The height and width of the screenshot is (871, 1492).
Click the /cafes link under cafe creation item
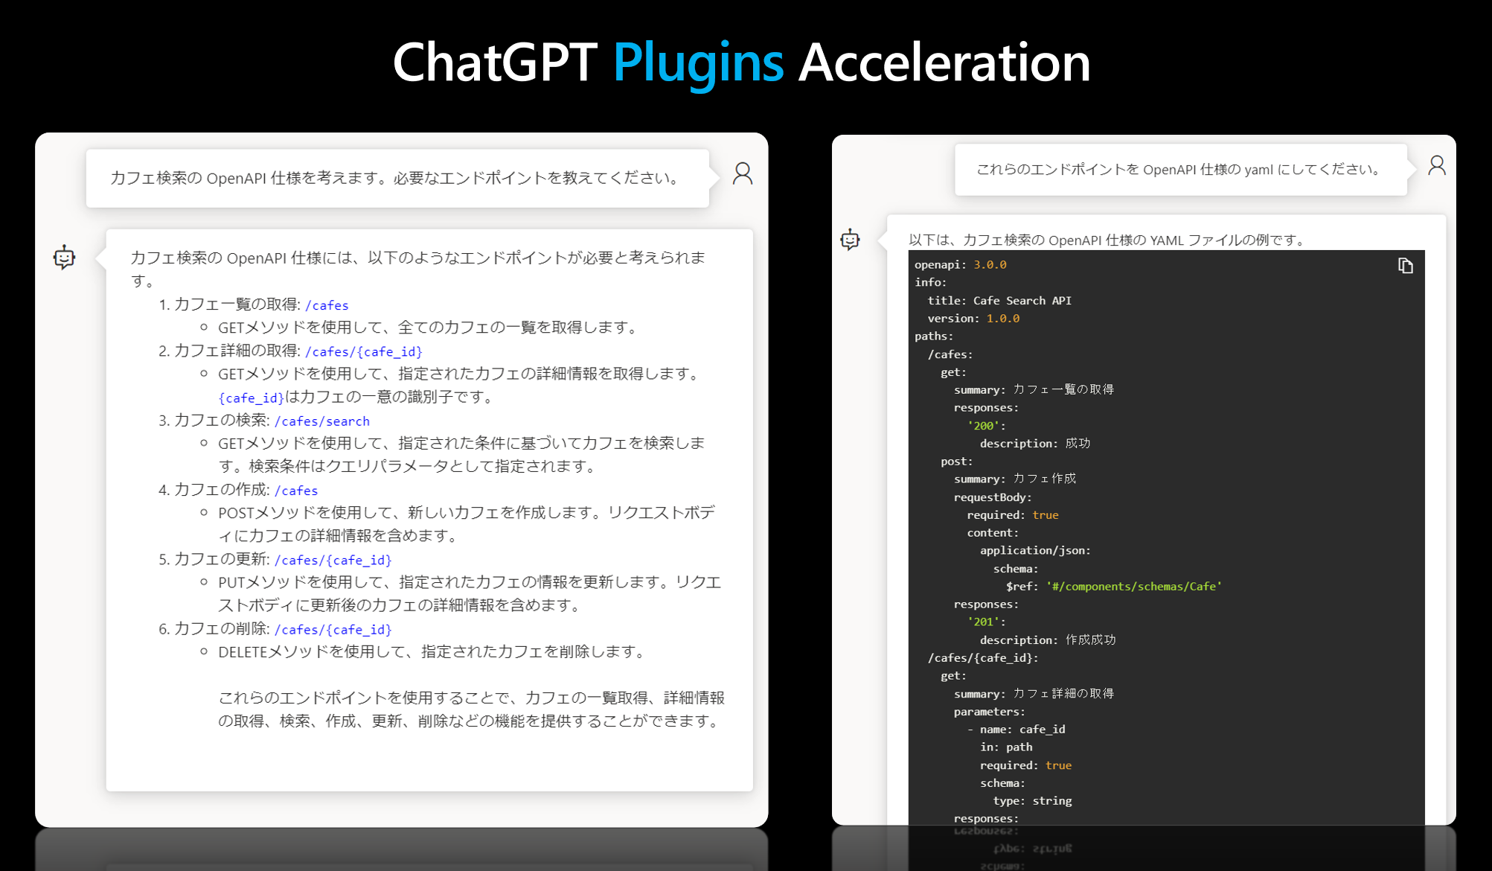tap(296, 491)
